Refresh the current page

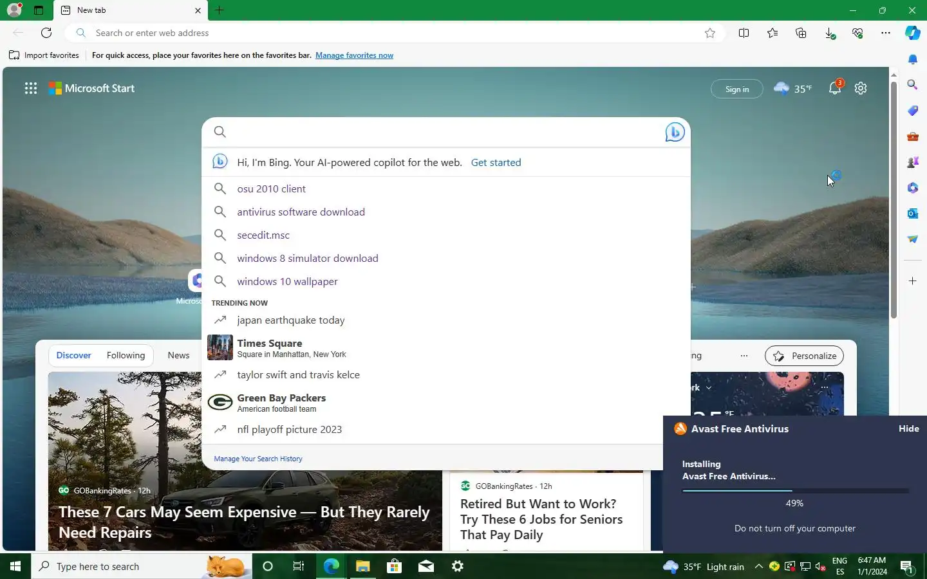(46, 33)
